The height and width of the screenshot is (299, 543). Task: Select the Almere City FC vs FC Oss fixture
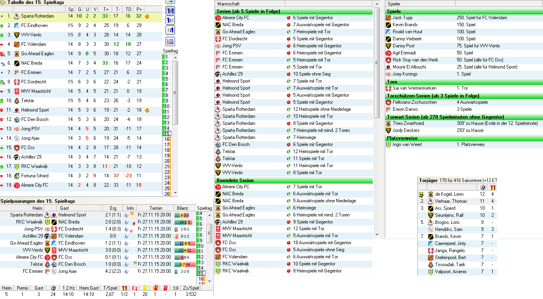click(98, 257)
